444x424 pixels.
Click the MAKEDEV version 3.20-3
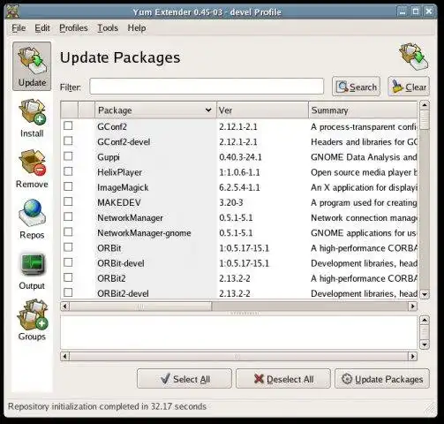(x=231, y=202)
